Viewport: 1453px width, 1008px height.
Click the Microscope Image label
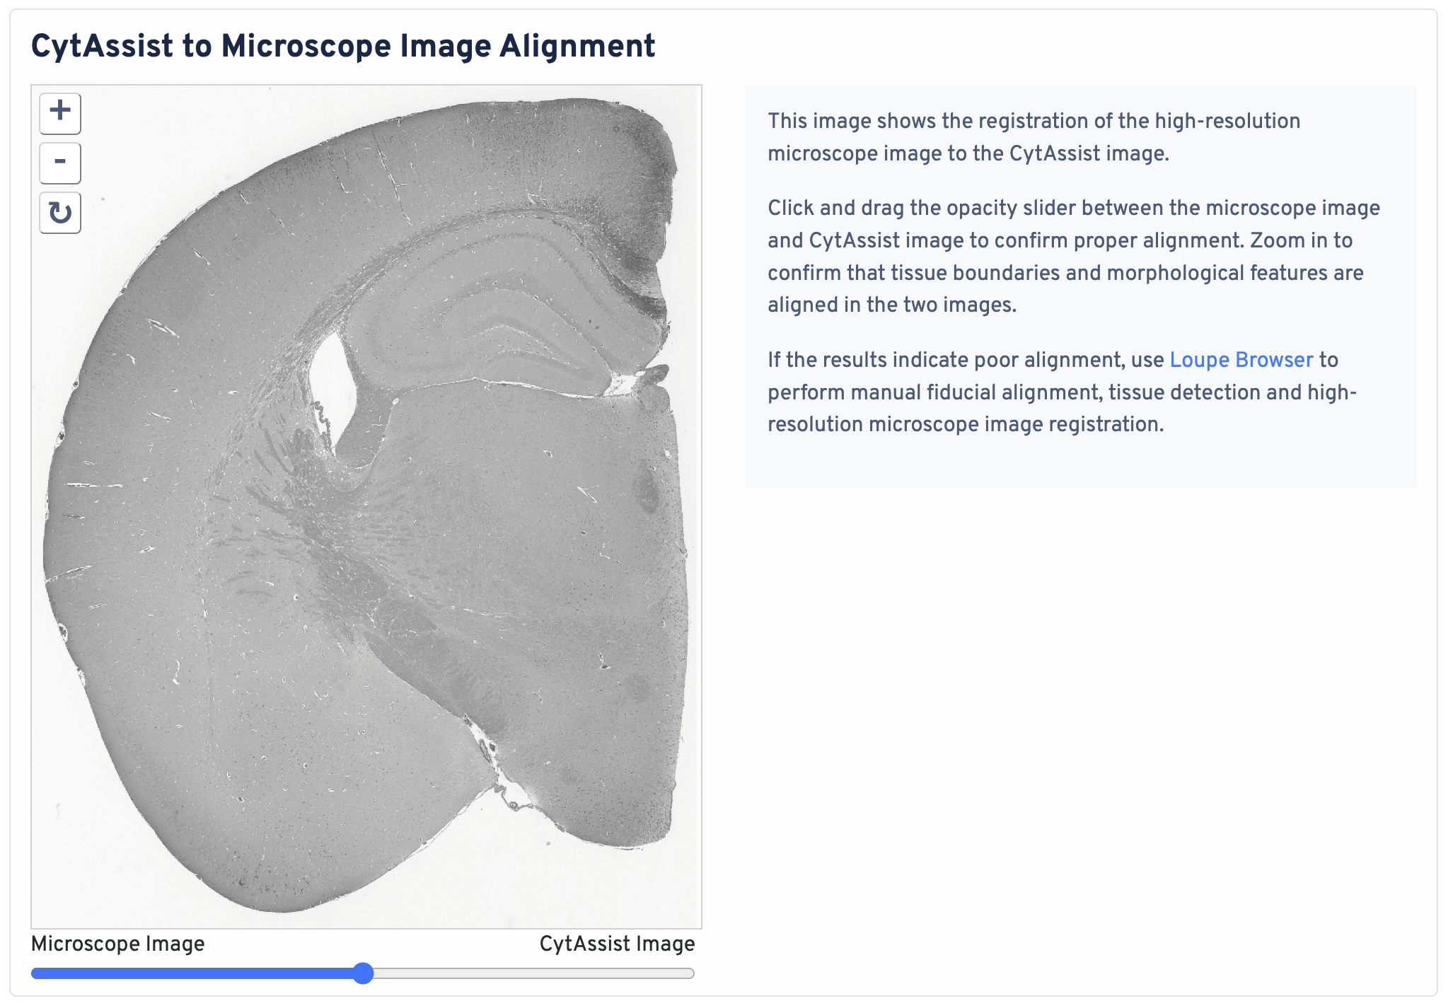[117, 944]
